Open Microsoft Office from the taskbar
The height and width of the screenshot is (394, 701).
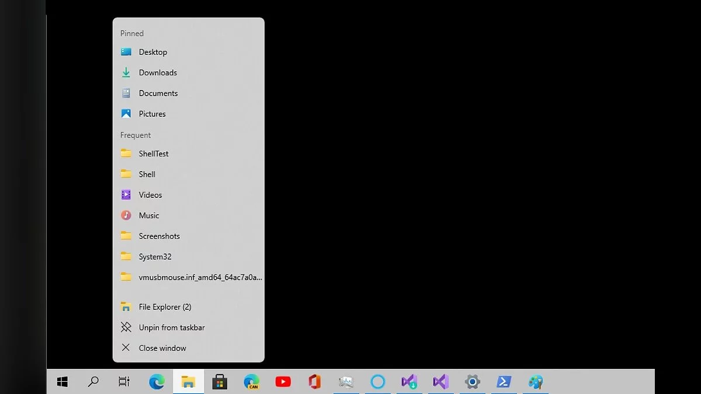(x=315, y=382)
